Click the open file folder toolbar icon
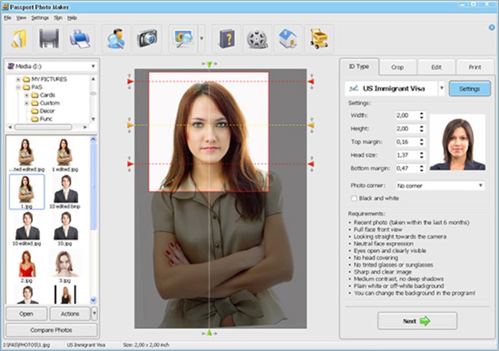This screenshot has width=499, height=351. [19, 39]
